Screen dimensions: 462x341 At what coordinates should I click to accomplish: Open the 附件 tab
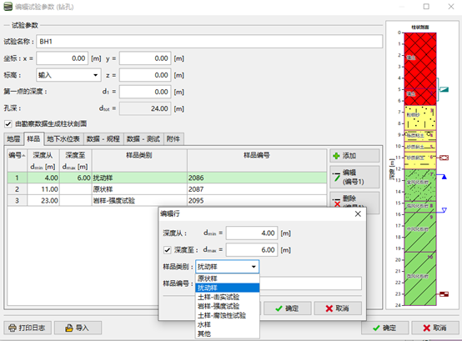coord(173,139)
